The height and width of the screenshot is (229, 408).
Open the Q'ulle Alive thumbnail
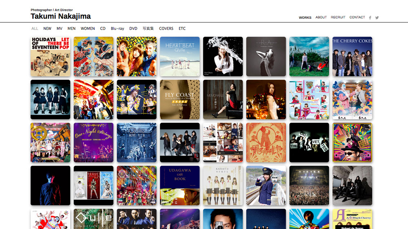(137, 143)
